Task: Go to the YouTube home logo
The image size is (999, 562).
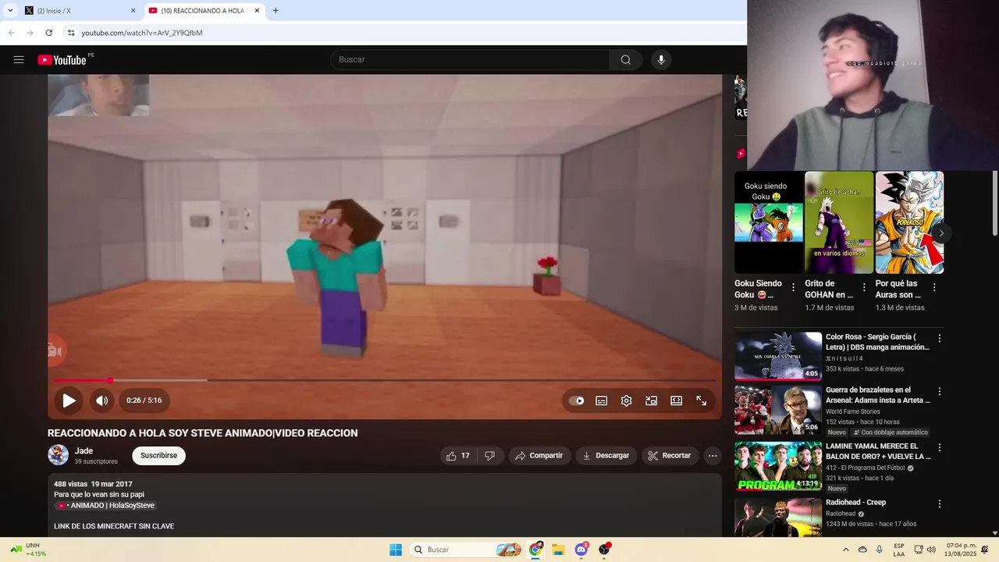Action: click(x=62, y=60)
